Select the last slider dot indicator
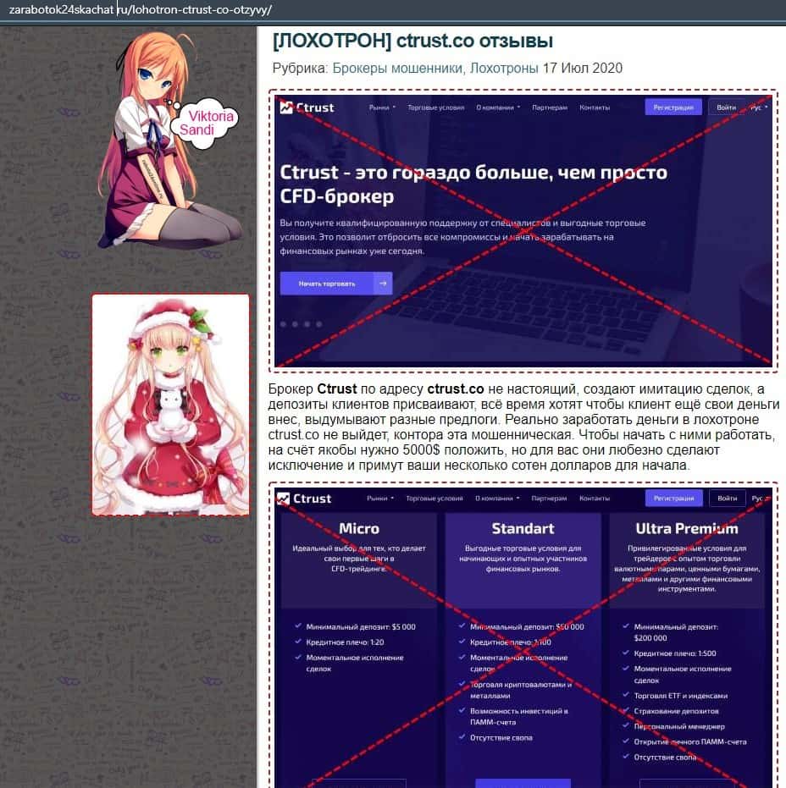Screen dimensions: 786x788 point(319,325)
